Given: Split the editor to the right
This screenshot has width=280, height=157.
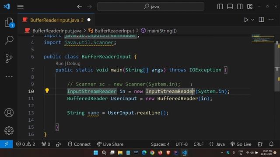Looking at the screenshot, I should point(261,20).
